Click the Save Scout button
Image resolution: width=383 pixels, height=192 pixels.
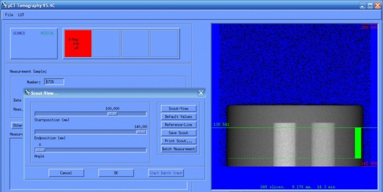pos(179,133)
